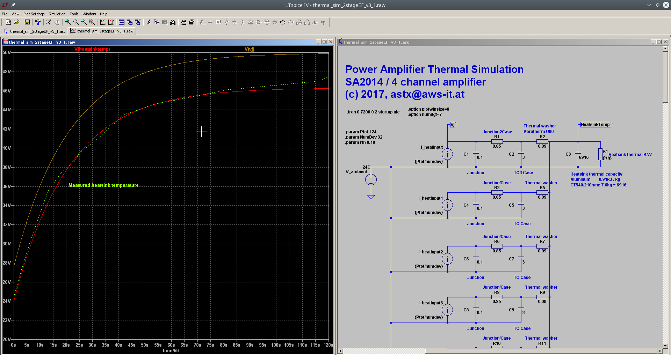
Task: Click the Pick Visible Traces icon
Action: click(x=103, y=22)
